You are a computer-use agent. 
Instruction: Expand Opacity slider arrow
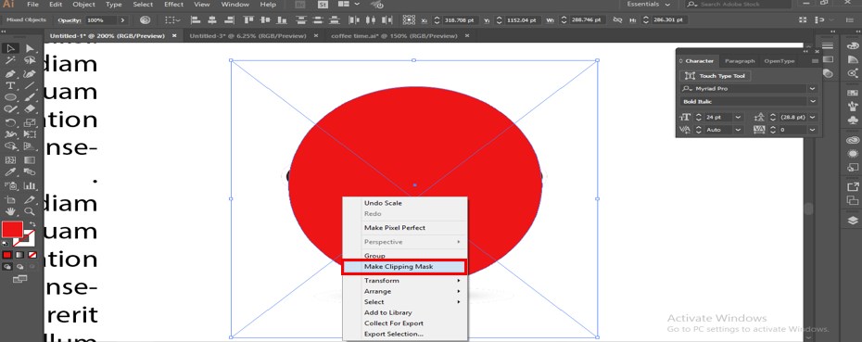point(122,19)
